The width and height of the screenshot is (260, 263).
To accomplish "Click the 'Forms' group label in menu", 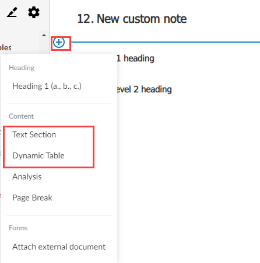I will 18,228.
